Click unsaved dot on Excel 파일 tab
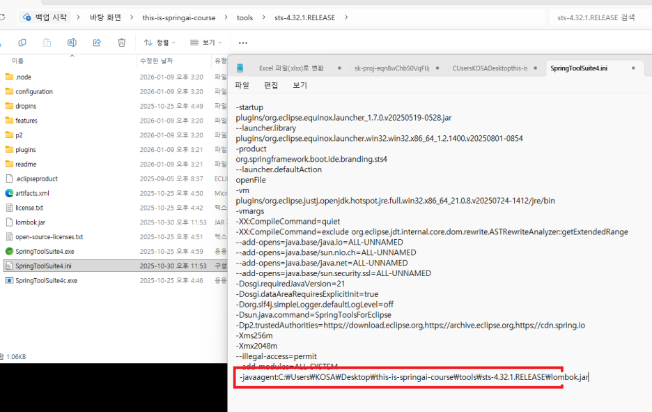652x412 pixels. point(339,68)
